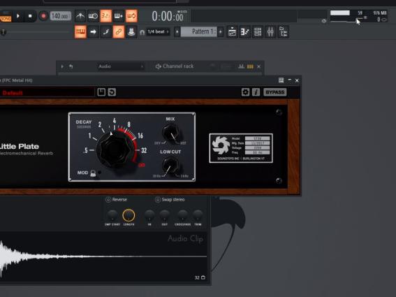This screenshot has width=396, height=297.
Task: Click the CROSSFADE knob
Action: tap(182, 215)
